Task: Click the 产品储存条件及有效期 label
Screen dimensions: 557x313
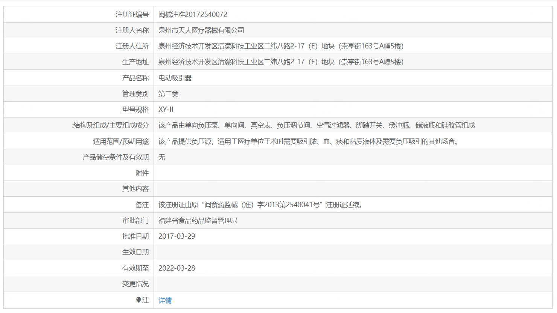Action: coord(116,157)
